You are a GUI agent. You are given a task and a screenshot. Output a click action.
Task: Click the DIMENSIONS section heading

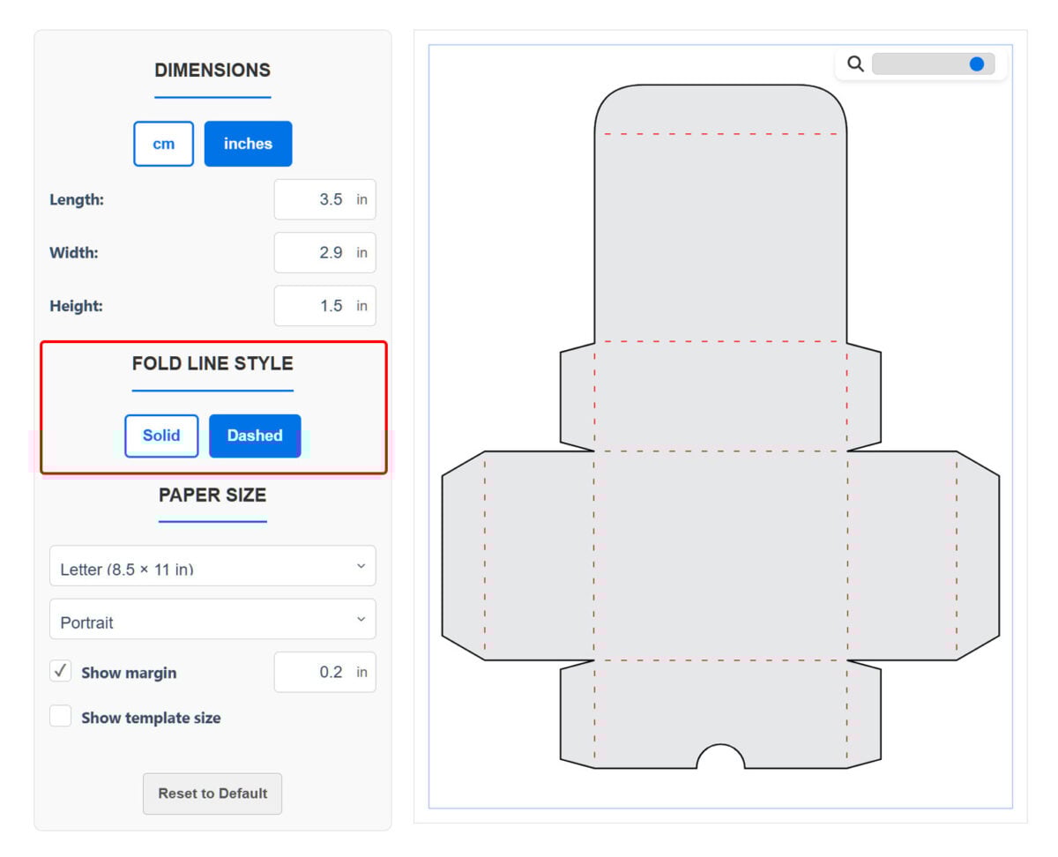(212, 71)
